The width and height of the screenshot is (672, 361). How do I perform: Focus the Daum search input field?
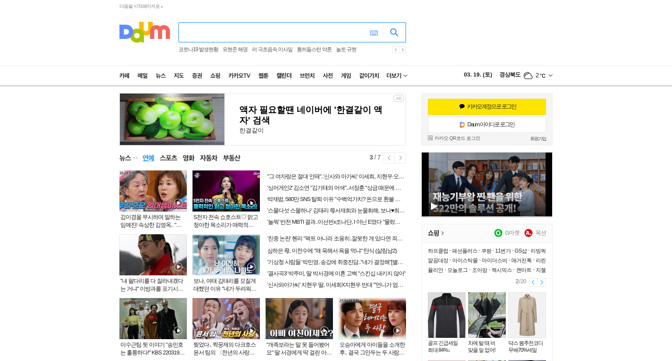click(273, 32)
